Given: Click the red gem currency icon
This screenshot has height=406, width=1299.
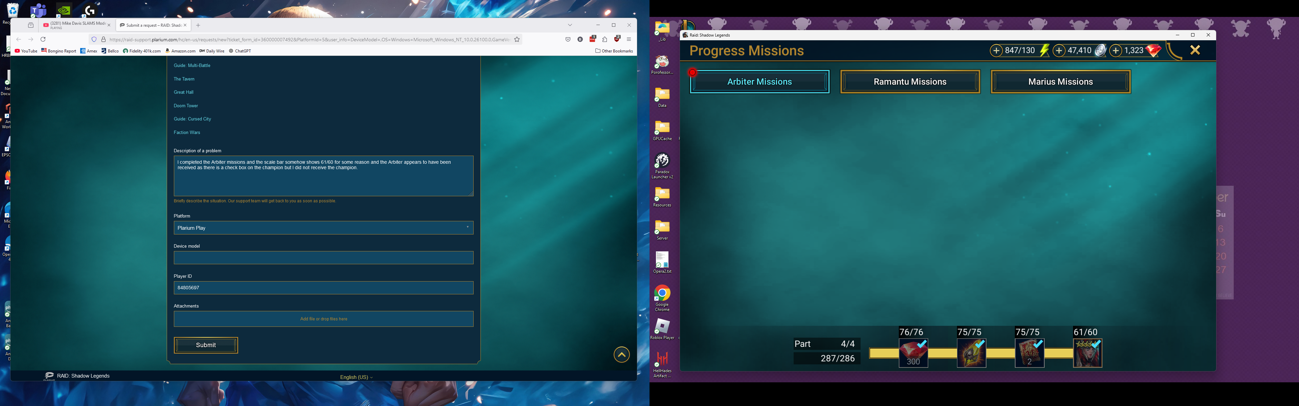Looking at the screenshot, I should point(1153,50).
